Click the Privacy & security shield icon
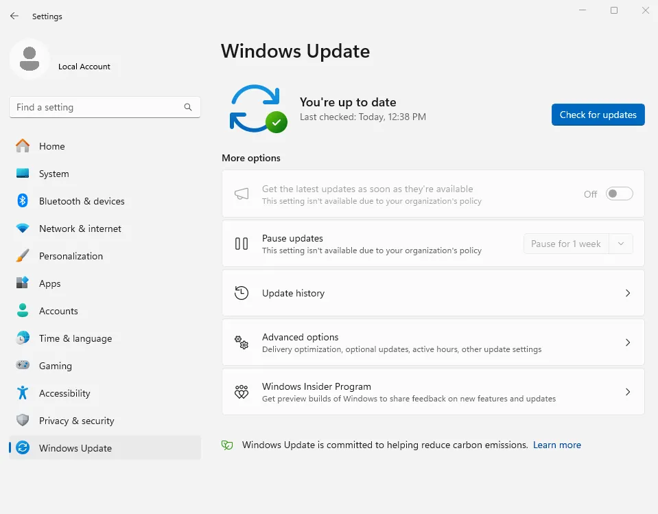The height and width of the screenshot is (514, 658). (x=23, y=420)
